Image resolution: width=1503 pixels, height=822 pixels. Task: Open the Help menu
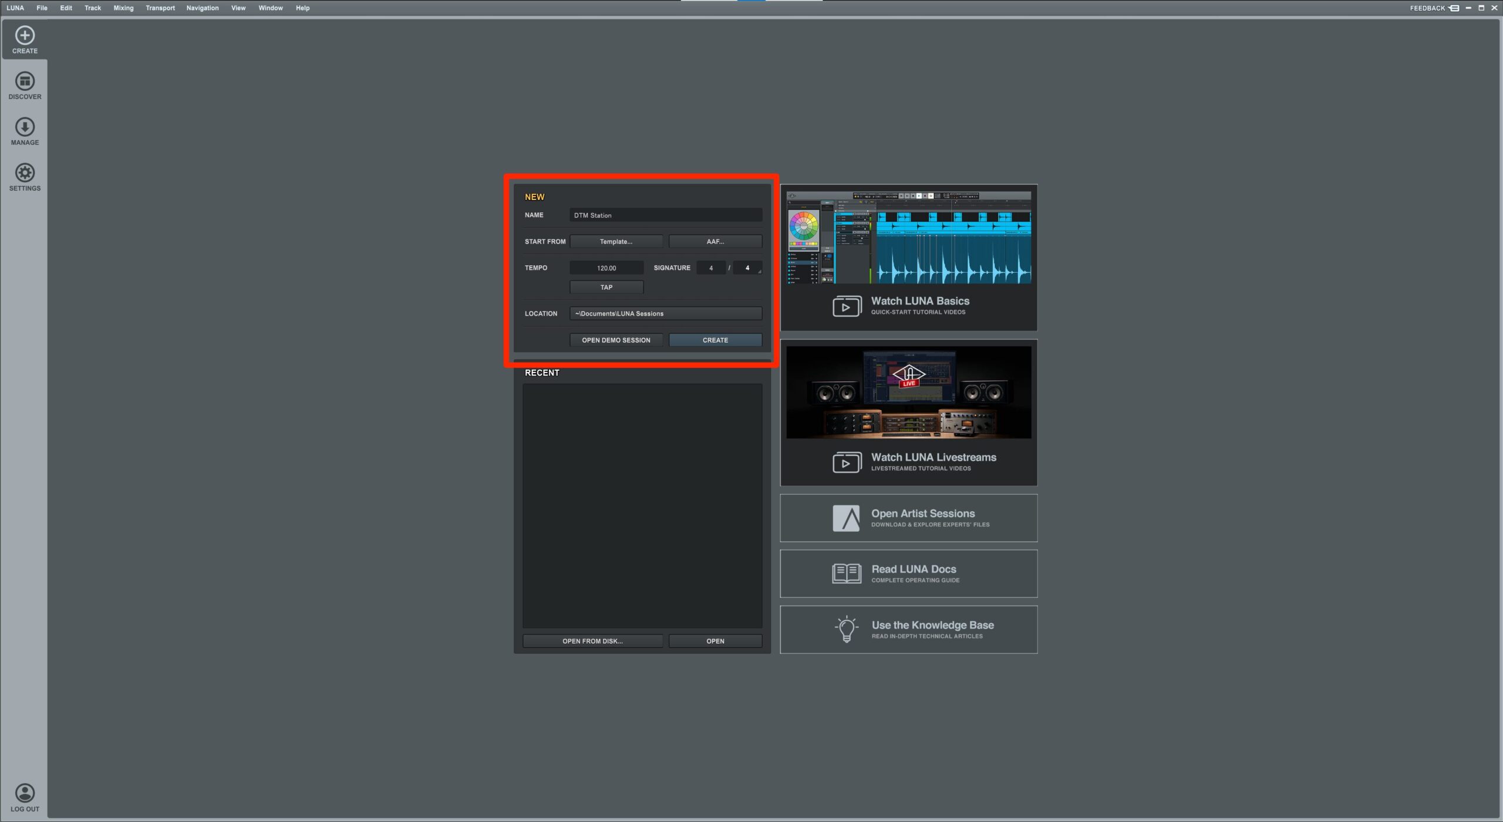(302, 8)
